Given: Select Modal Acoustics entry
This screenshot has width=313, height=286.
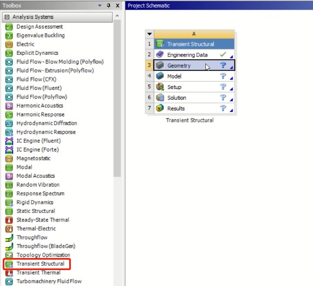Looking at the screenshot, I should pyautogui.click(x=36, y=176).
